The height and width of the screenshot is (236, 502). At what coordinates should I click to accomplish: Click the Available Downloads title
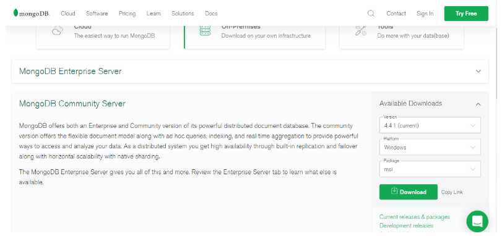pos(410,103)
